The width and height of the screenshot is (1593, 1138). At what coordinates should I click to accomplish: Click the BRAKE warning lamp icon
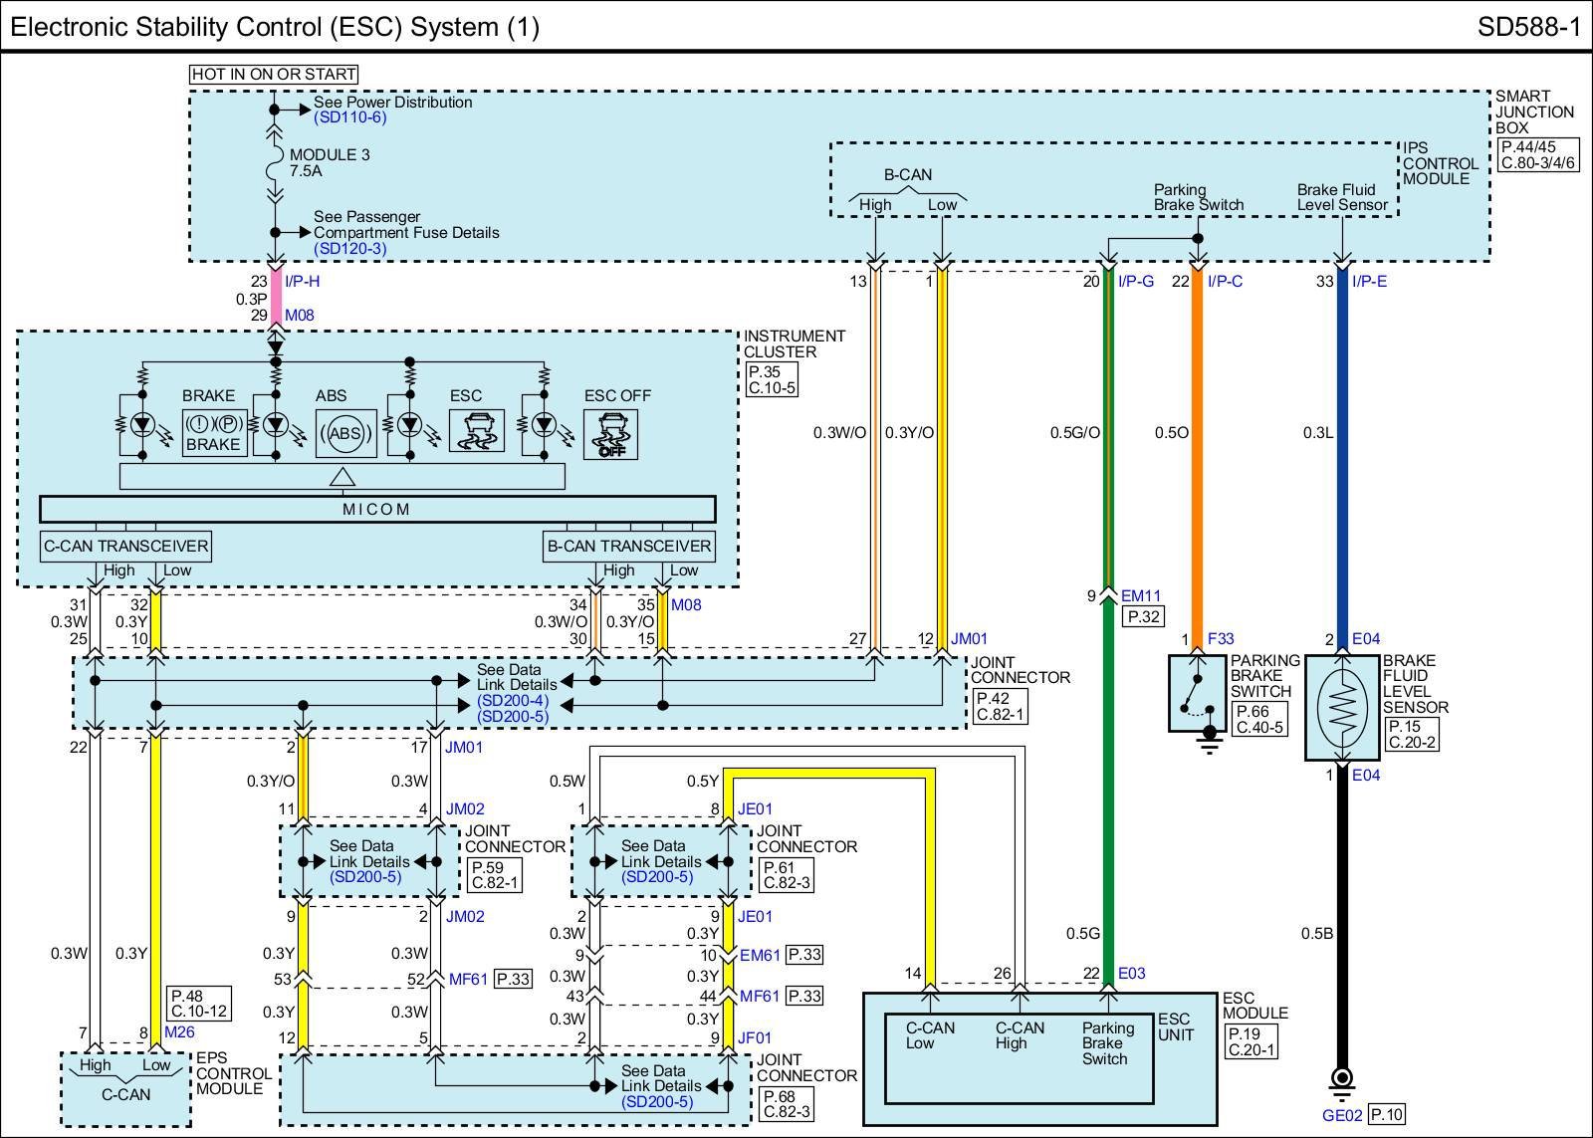click(213, 433)
